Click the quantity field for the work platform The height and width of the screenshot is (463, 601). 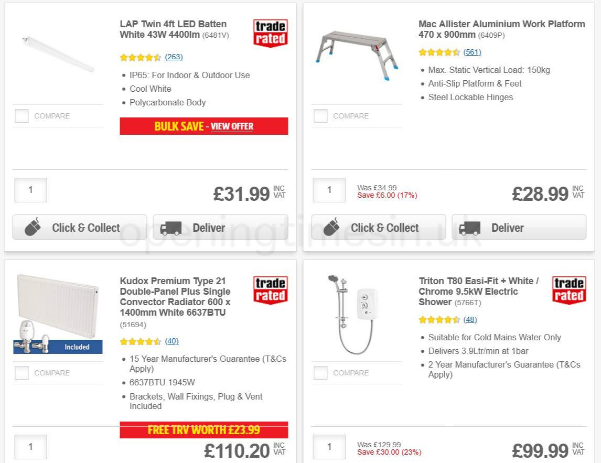click(x=329, y=190)
